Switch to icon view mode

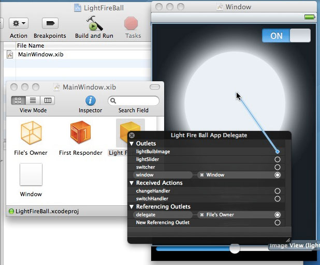tap(18, 100)
